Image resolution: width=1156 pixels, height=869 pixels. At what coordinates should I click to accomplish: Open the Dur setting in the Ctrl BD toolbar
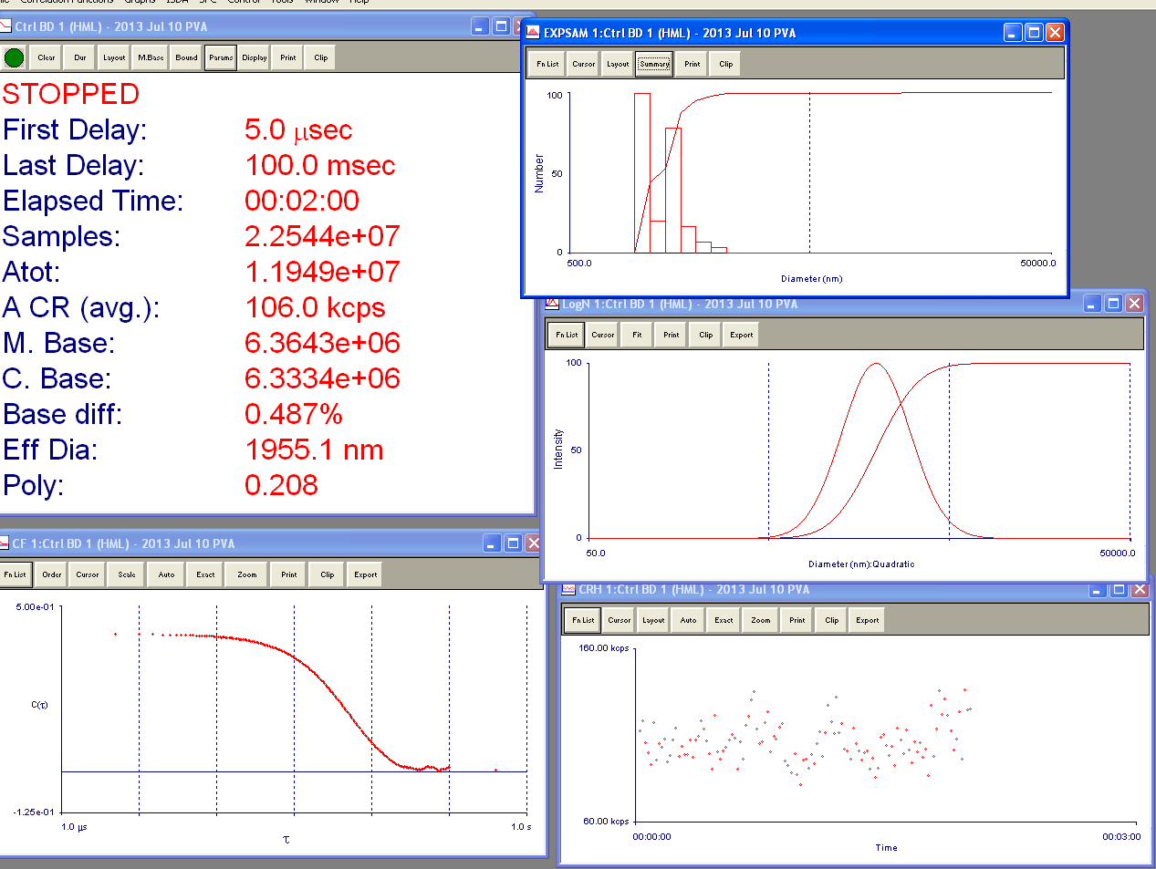tap(80, 57)
